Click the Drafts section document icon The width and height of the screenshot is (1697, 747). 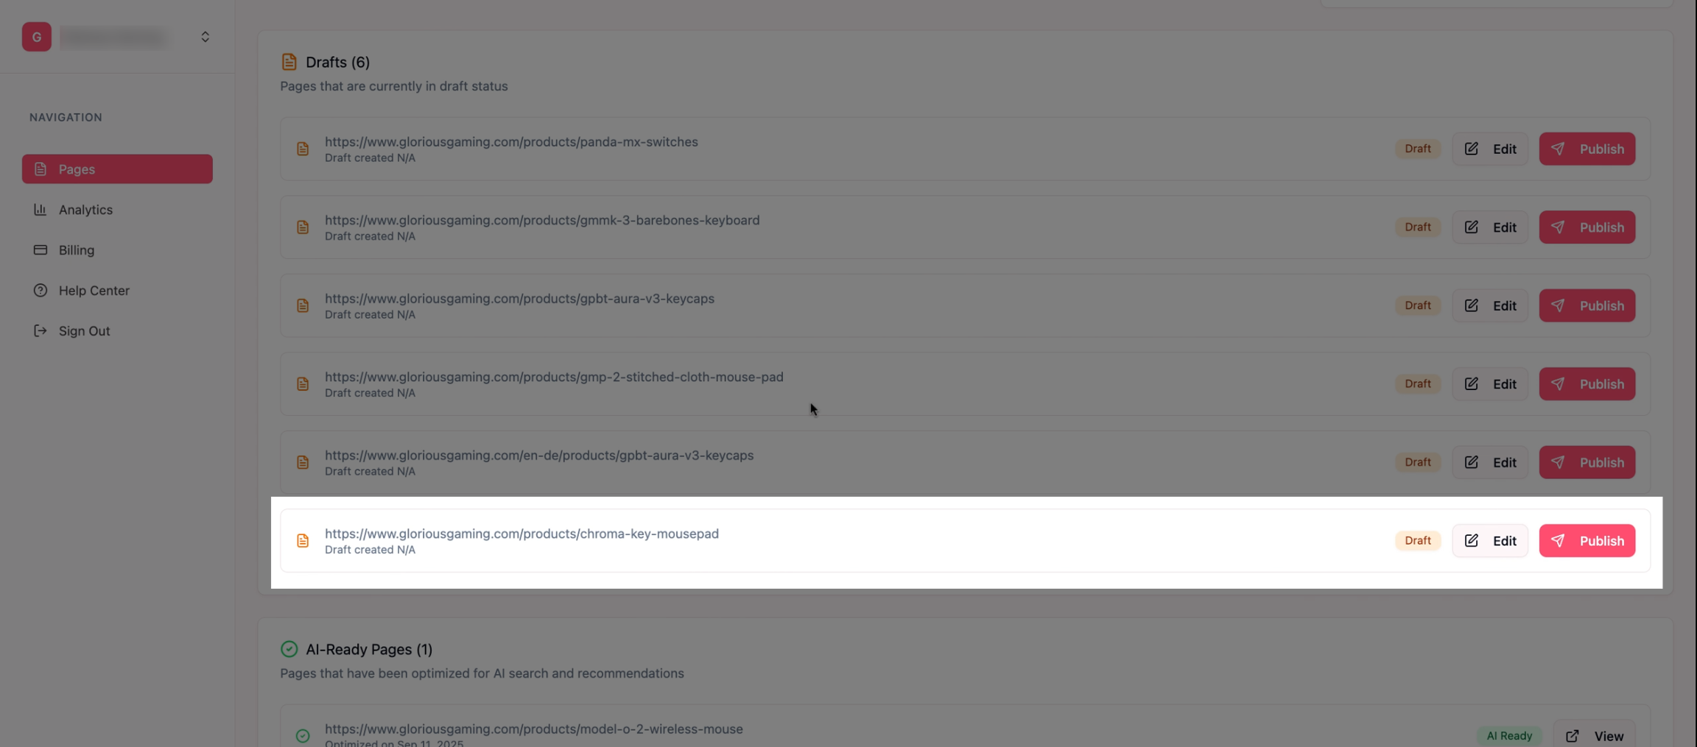289,62
